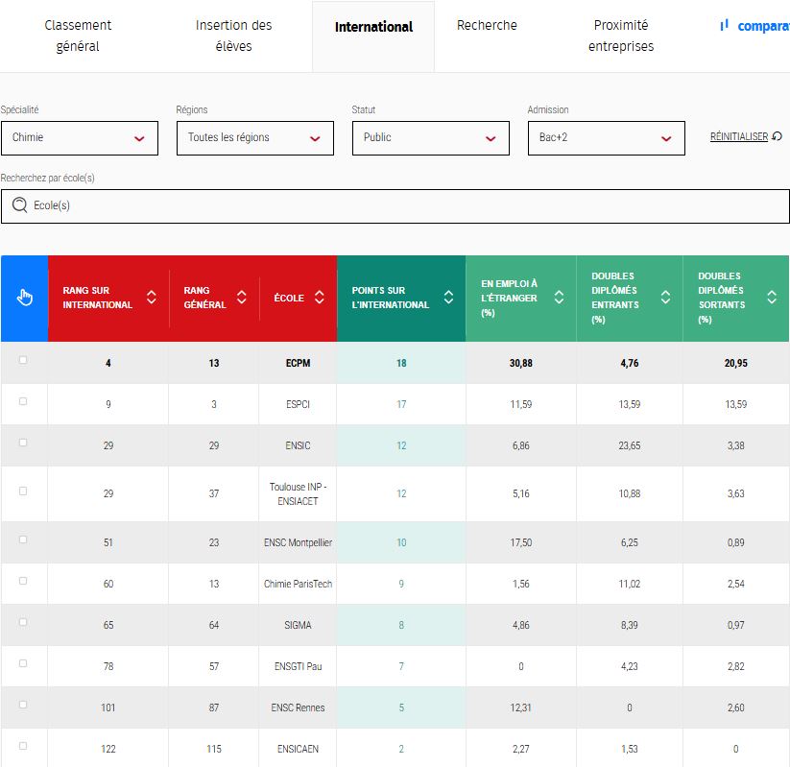Open the Spécialité dropdown showing Chimie
This screenshot has height=767, width=790.
(80, 138)
